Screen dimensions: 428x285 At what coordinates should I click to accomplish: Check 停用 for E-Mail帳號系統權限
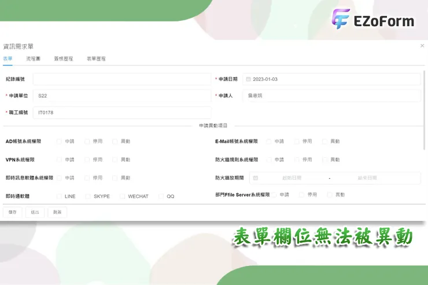point(297,141)
